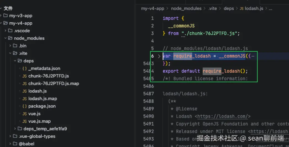Click the JS icon beside lodash.js.map
The width and height of the screenshot is (289, 147).
click(25, 99)
